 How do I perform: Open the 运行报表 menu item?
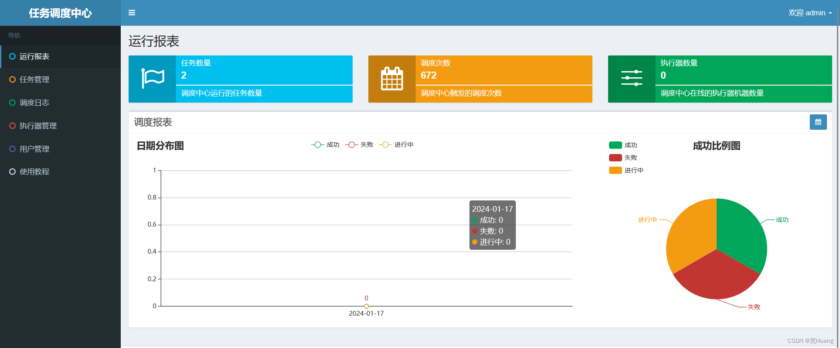point(60,56)
